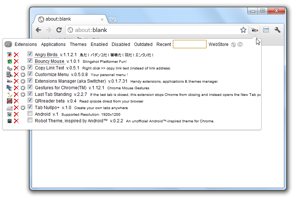Filter list by Themes
Screen dimensions: 295x198
tap(78, 44)
